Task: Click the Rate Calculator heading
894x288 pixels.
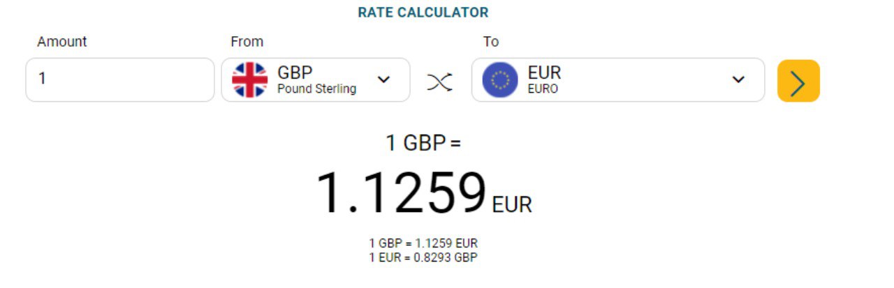Action: (423, 13)
